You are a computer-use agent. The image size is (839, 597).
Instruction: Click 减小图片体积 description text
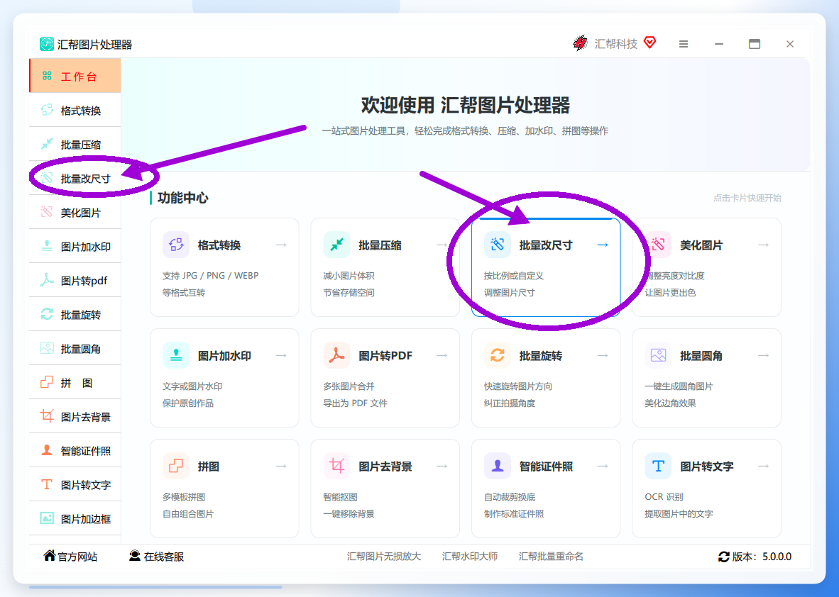pos(349,276)
